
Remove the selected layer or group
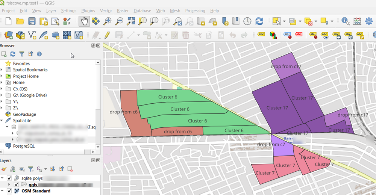pos(70,169)
